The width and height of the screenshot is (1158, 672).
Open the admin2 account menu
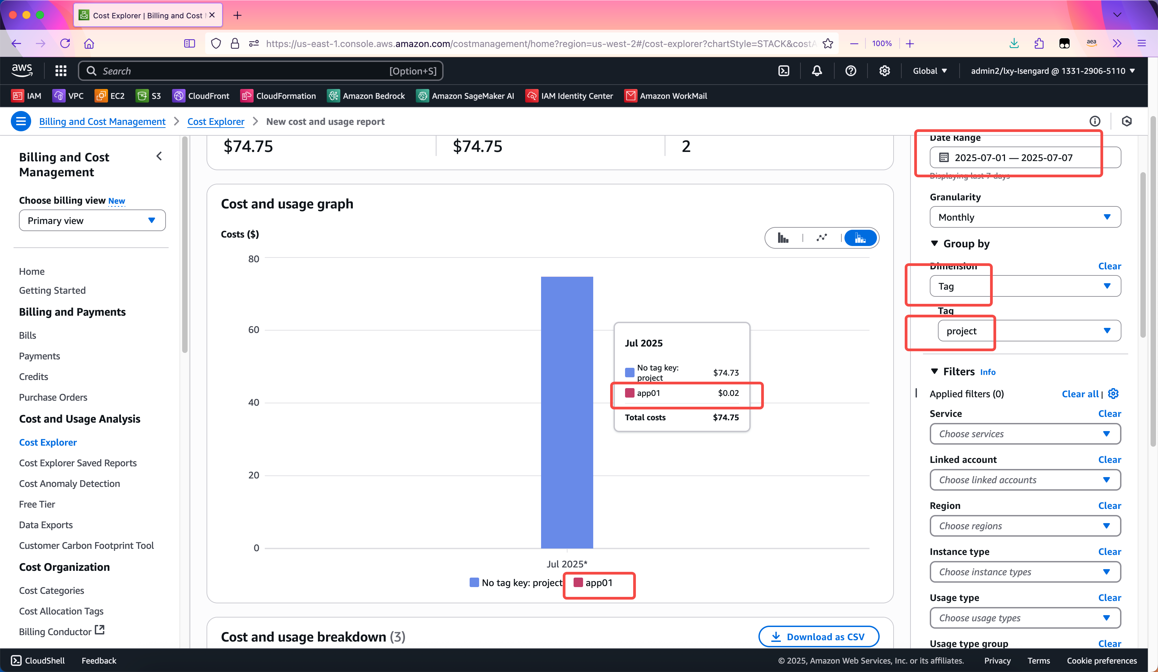pyautogui.click(x=1053, y=71)
